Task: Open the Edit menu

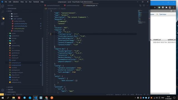Action: (10, 2)
